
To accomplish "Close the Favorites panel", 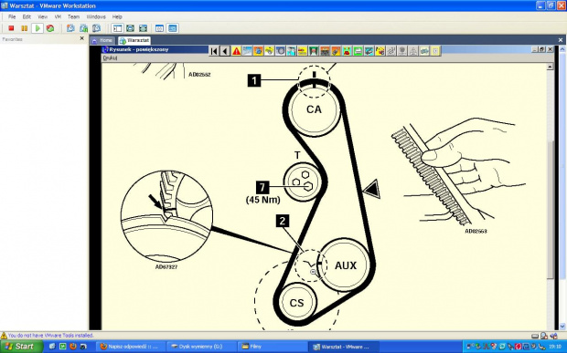I will (81, 38).
